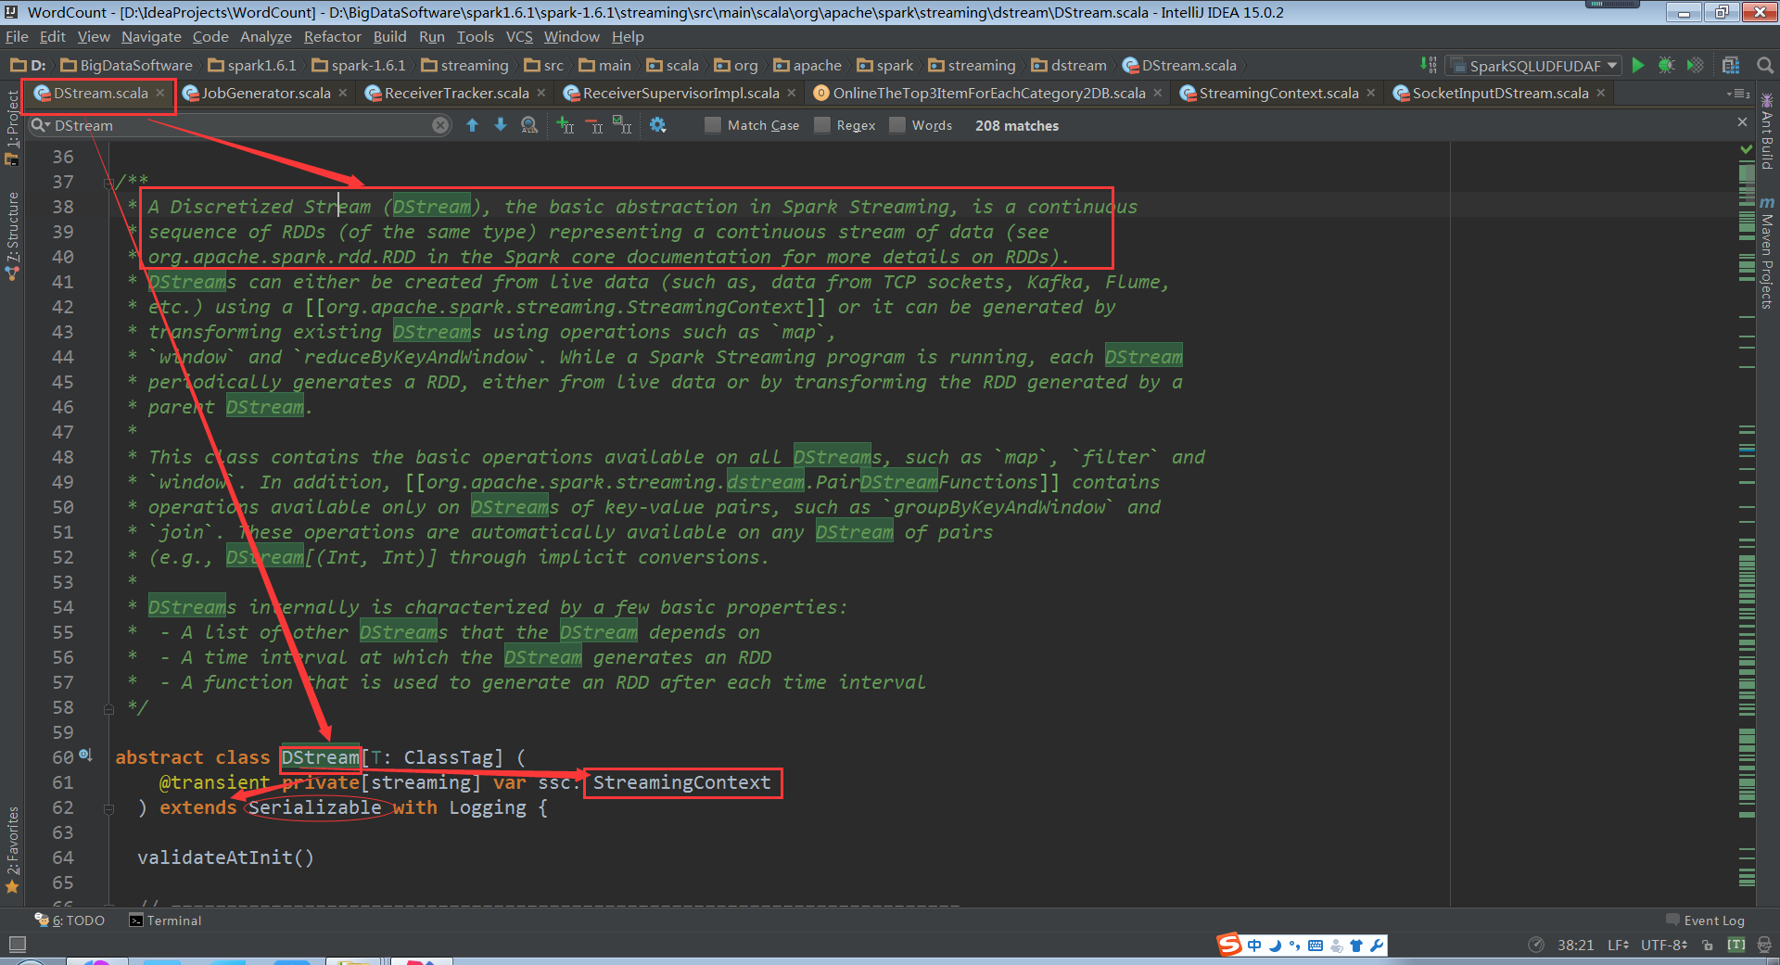The height and width of the screenshot is (965, 1780).
Task: Switch to ReceiverTracker.scala tab
Action: click(x=456, y=94)
